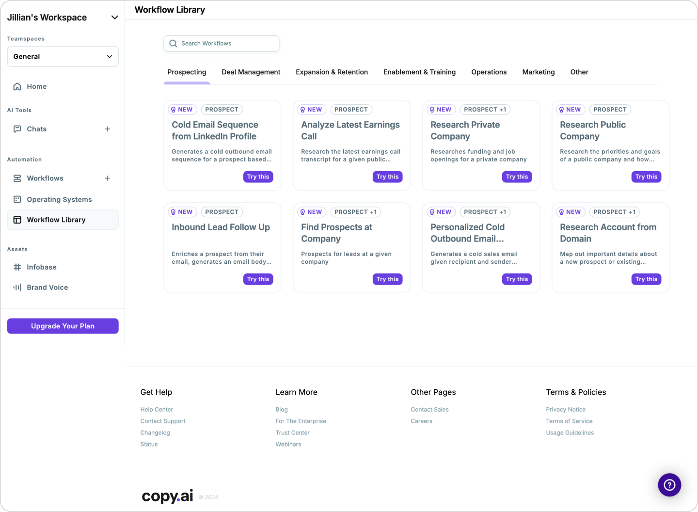698x512 pixels.
Task: Try this on Inbound Lead Follow Up
Action: pos(258,279)
